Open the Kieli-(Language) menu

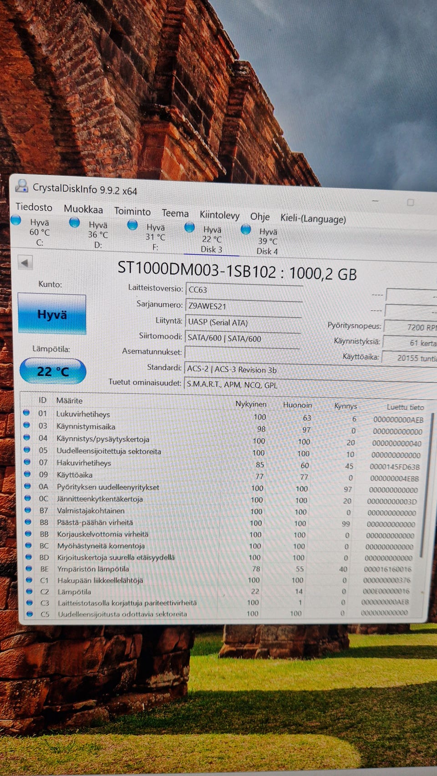point(313,218)
